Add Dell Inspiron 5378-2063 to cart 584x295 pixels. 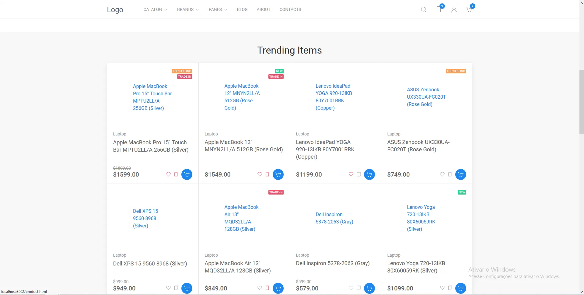point(369,288)
